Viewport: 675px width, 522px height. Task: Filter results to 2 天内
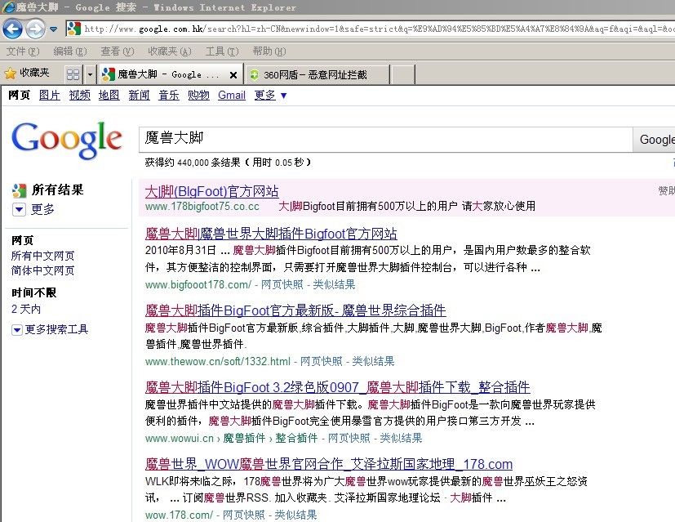(x=26, y=309)
